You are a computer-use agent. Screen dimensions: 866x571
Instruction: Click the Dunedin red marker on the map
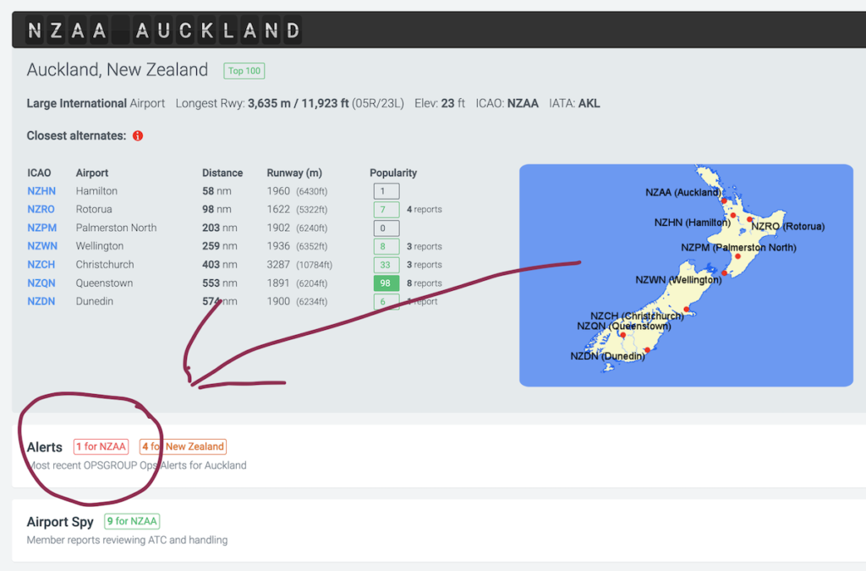(x=647, y=350)
